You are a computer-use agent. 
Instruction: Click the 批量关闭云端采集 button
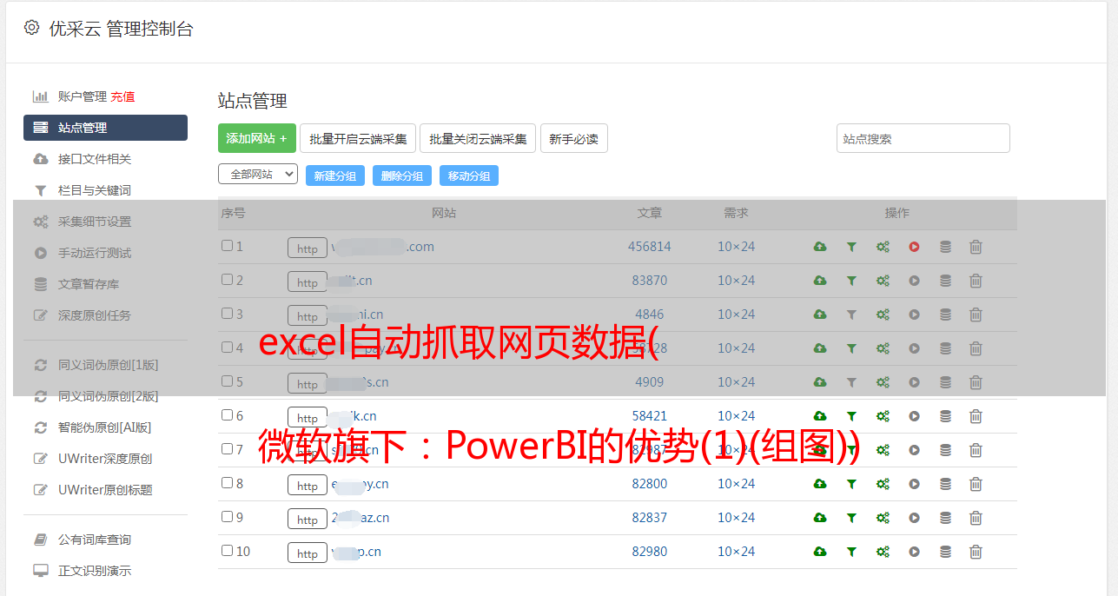click(478, 138)
